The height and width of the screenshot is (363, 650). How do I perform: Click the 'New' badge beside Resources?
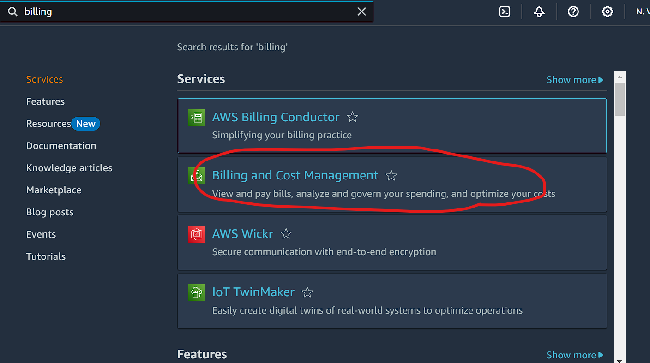coord(86,124)
